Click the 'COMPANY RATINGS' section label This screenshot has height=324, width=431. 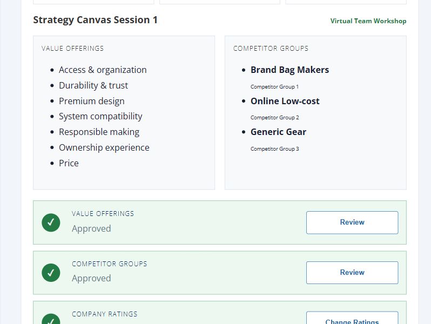[104, 314]
